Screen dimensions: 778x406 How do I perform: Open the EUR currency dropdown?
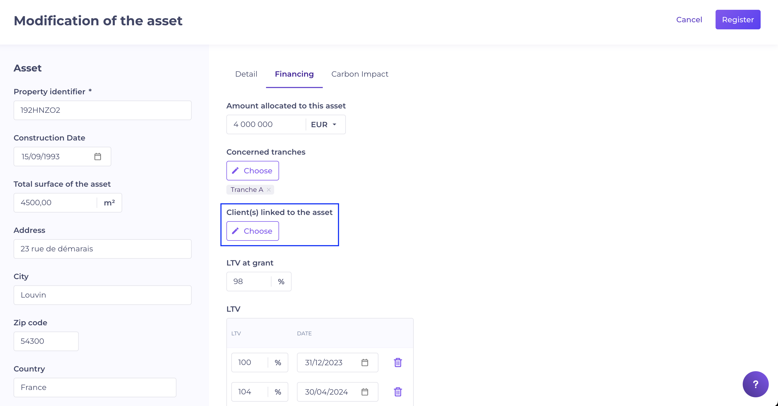pos(324,124)
